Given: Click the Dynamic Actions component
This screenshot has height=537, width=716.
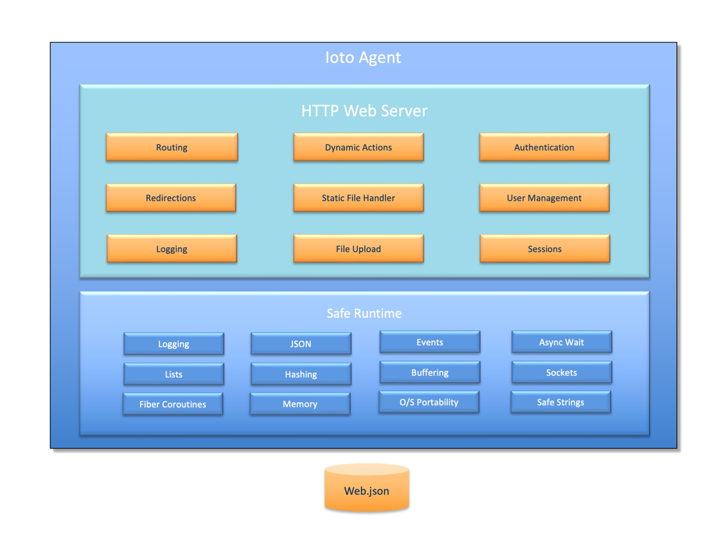Looking at the screenshot, I should [358, 147].
